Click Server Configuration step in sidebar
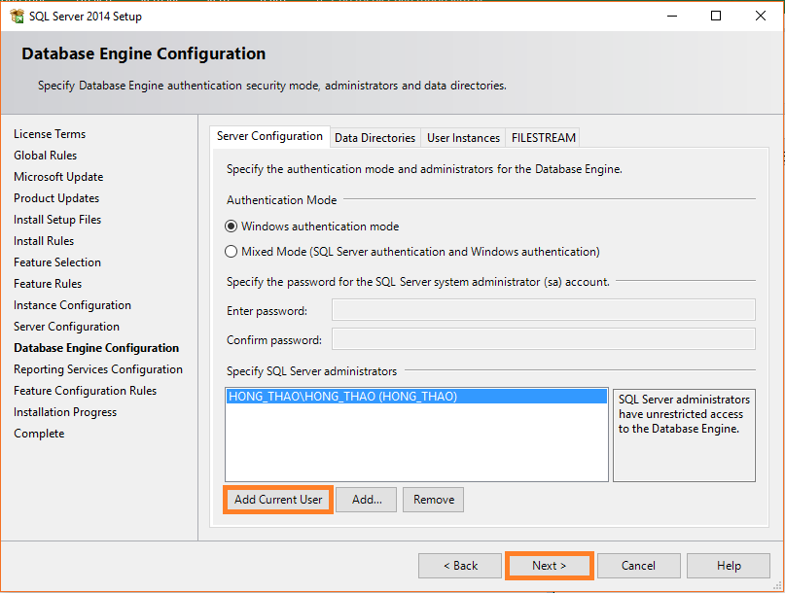 [66, 327]
